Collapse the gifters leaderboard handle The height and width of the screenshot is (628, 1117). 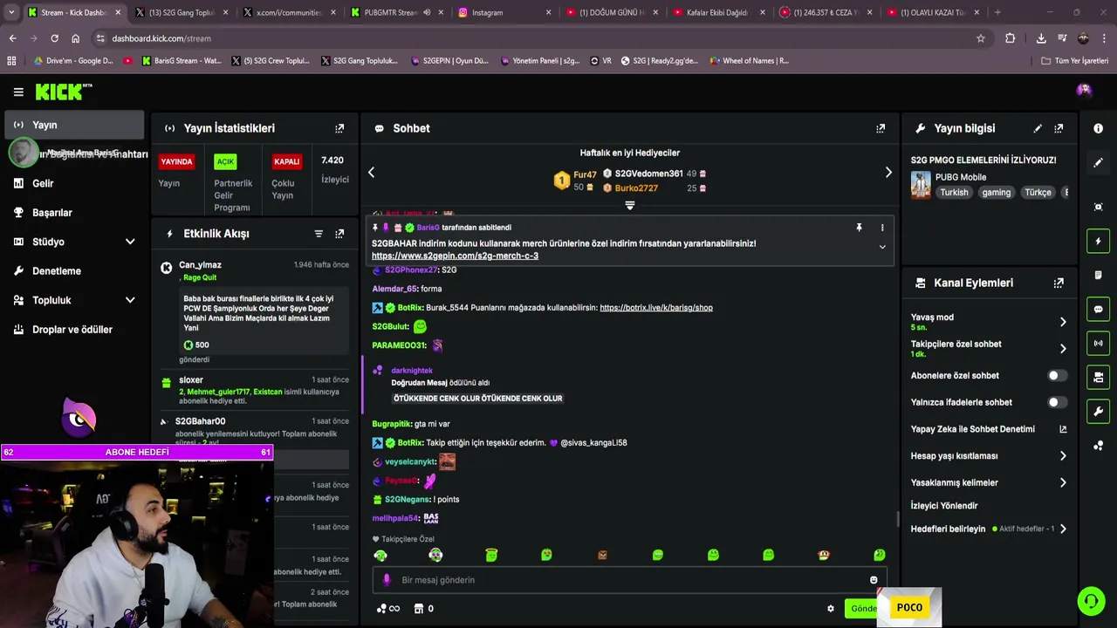(629, 206)
